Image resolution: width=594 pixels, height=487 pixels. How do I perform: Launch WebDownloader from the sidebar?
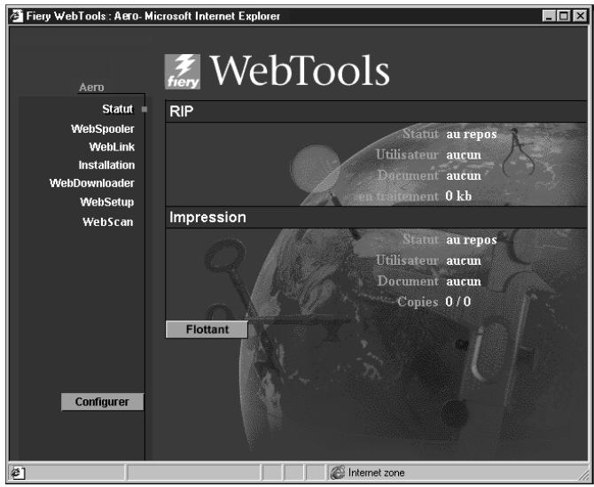[x=91, y=183]
